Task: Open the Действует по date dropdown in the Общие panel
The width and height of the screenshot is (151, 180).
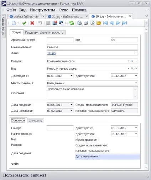Action: click(x=136, y=76)
